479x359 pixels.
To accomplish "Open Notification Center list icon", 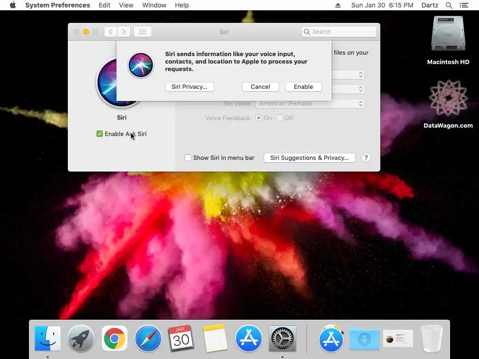I will (464, 5).
